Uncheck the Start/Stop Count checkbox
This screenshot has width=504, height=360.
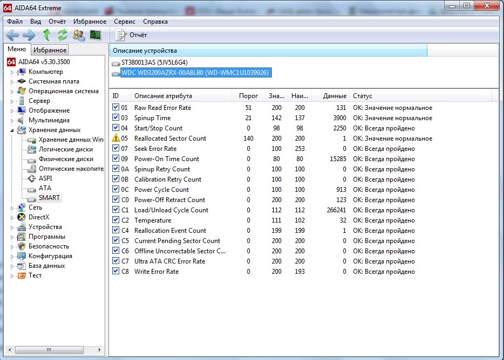(x=115, y=128)
